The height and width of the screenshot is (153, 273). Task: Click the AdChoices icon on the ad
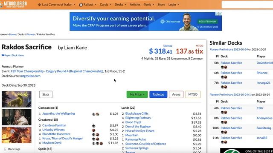coord(217,14)
